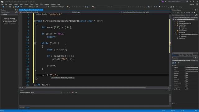Expand the References node

175,21
